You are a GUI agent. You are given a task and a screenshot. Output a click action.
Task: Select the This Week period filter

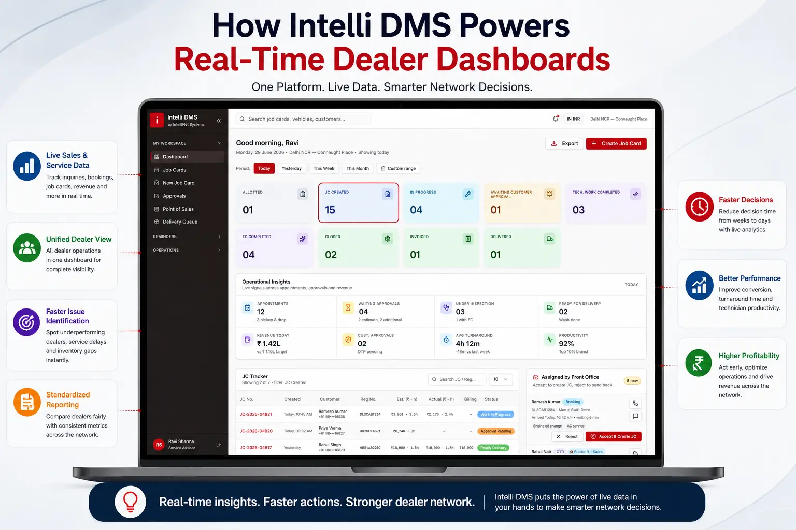pos(324,168)
